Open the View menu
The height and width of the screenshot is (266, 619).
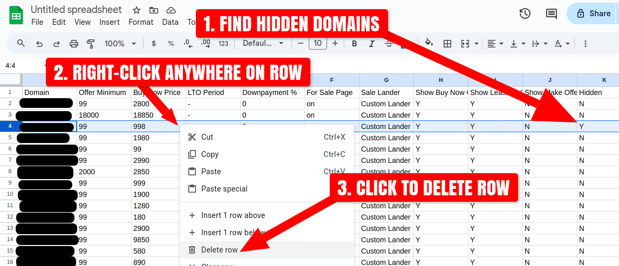83,22
